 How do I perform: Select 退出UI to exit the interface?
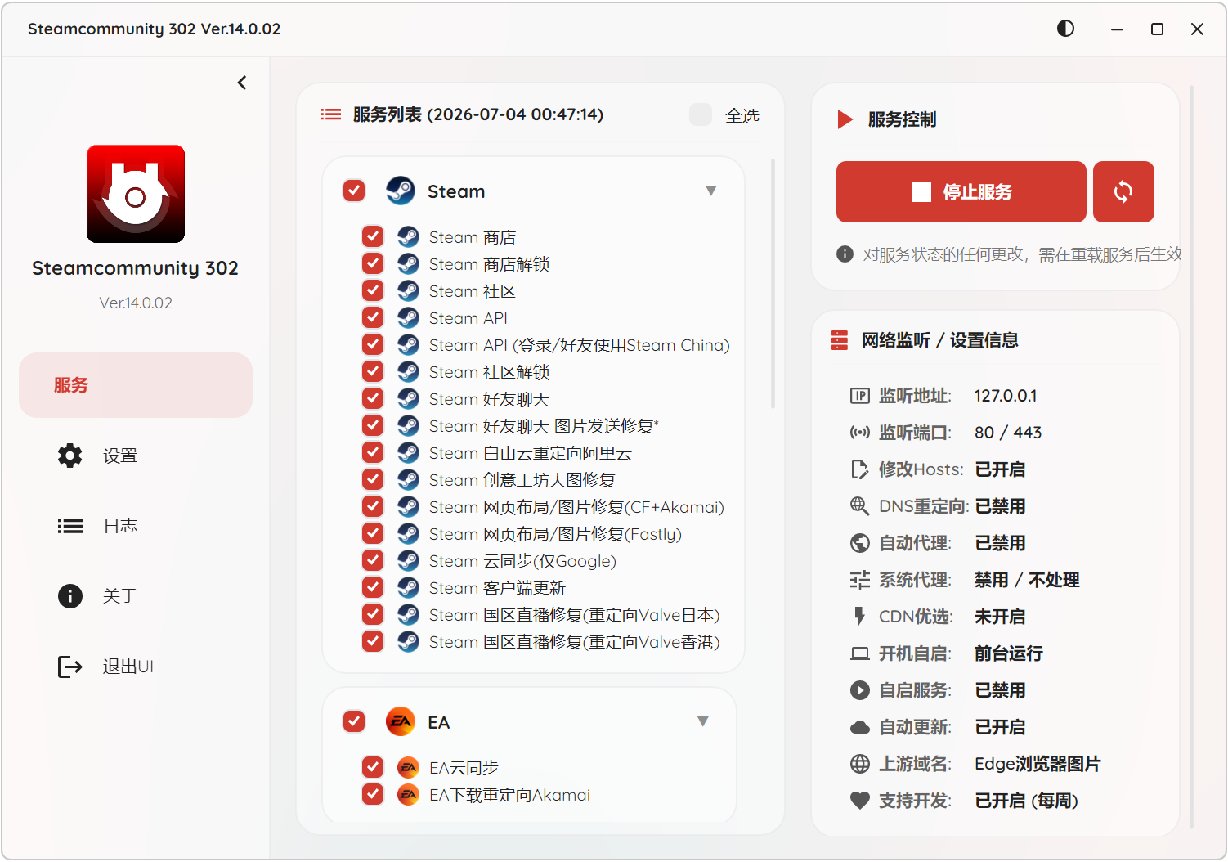(x=136, y=667)
